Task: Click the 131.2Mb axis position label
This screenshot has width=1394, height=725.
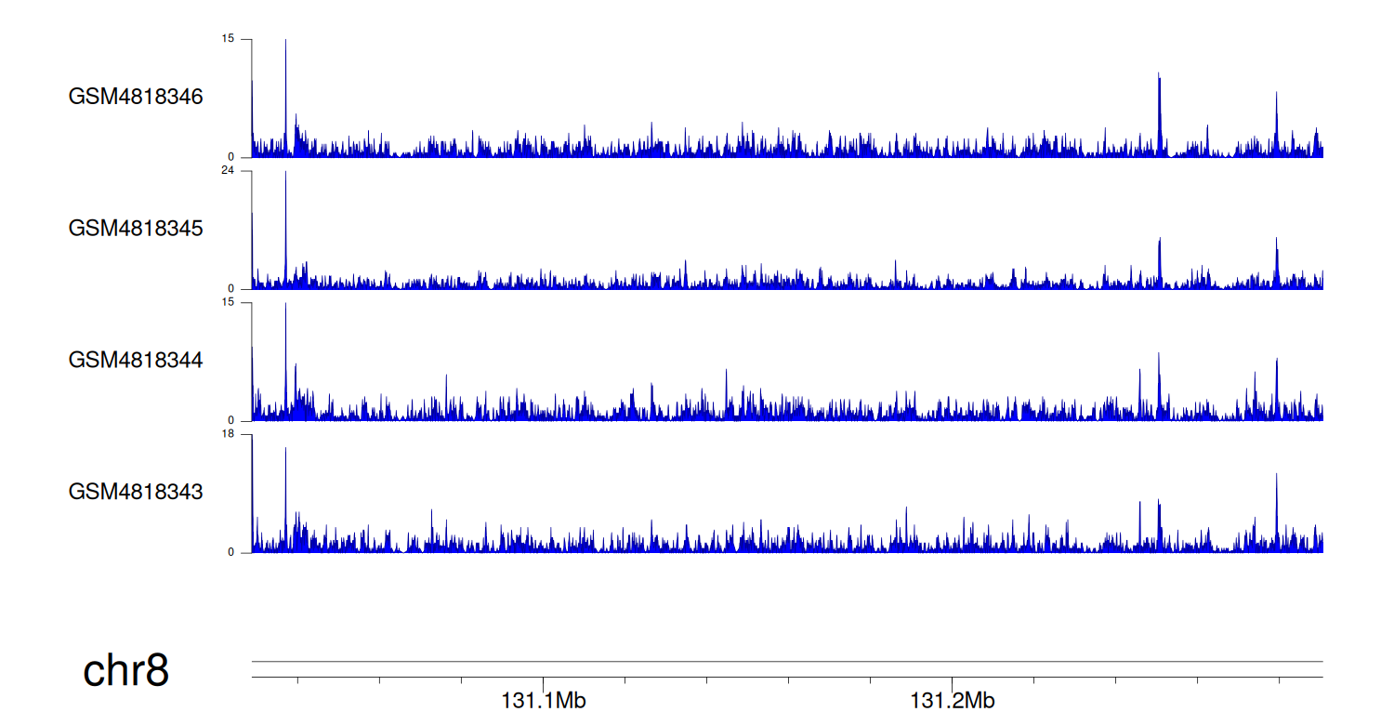Action: click(953, 701)
